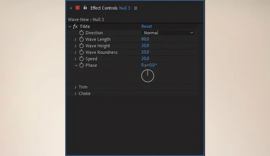270x156 pixels.
Task: Toggle the Tilda fx effect switch
Action: pos(75,26)
